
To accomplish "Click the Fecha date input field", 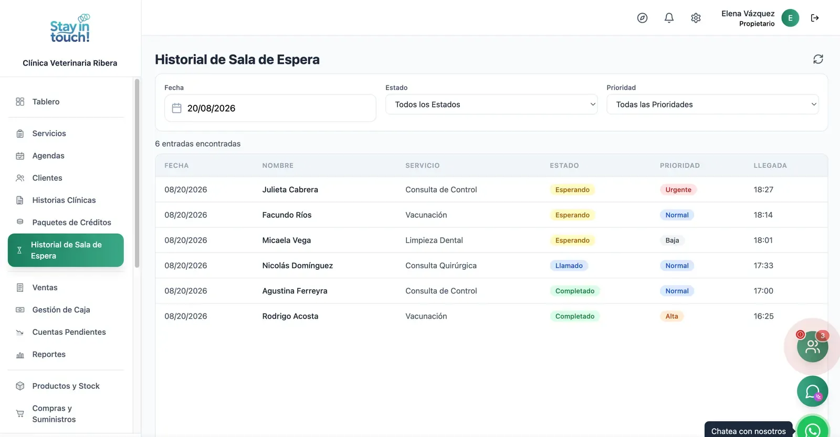I will pos(270,108).
